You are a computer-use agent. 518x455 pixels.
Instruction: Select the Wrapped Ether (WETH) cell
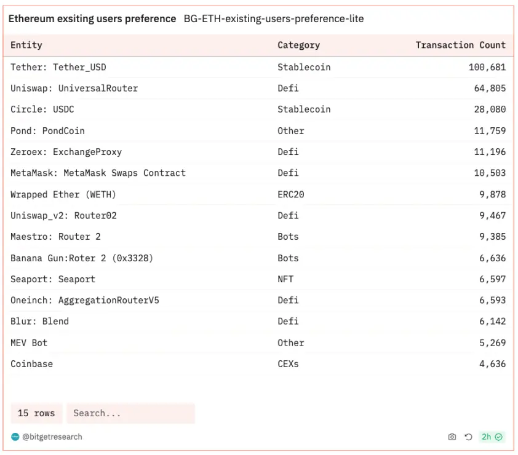pyautogui.click(x=63, y=194)
